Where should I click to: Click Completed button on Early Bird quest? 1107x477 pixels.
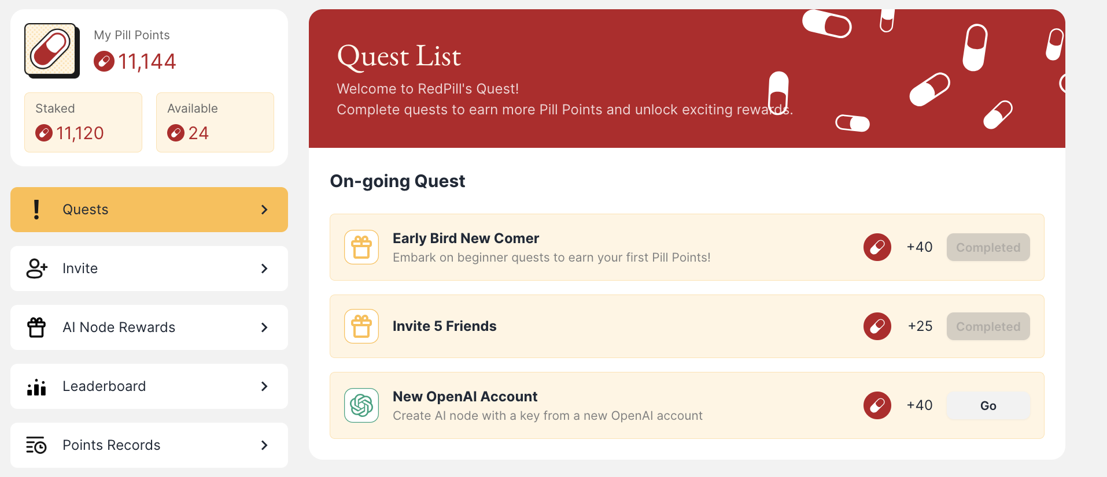(988, 247)
